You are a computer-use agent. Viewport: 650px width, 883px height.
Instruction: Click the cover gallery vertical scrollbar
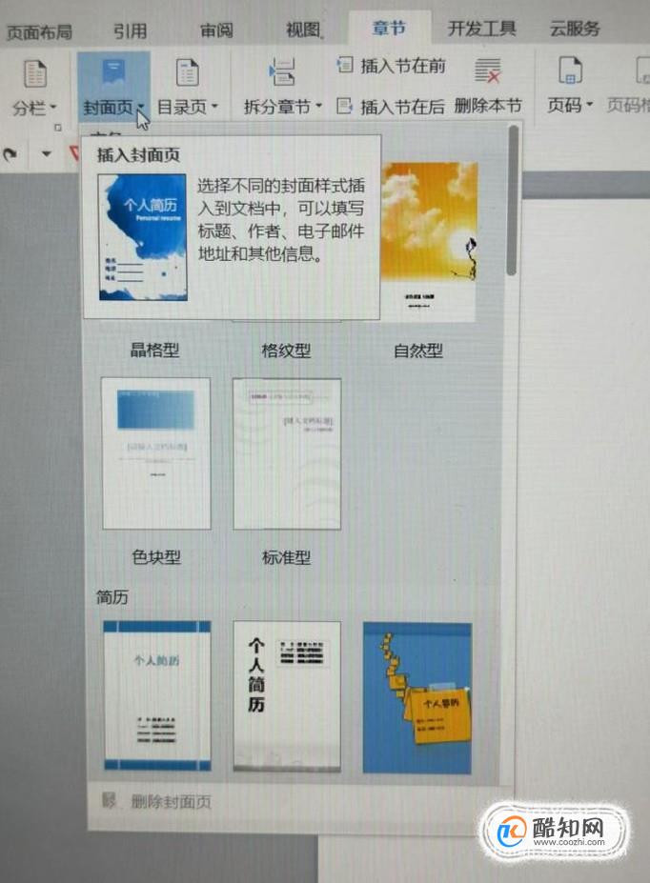click(x=512, y=200)
